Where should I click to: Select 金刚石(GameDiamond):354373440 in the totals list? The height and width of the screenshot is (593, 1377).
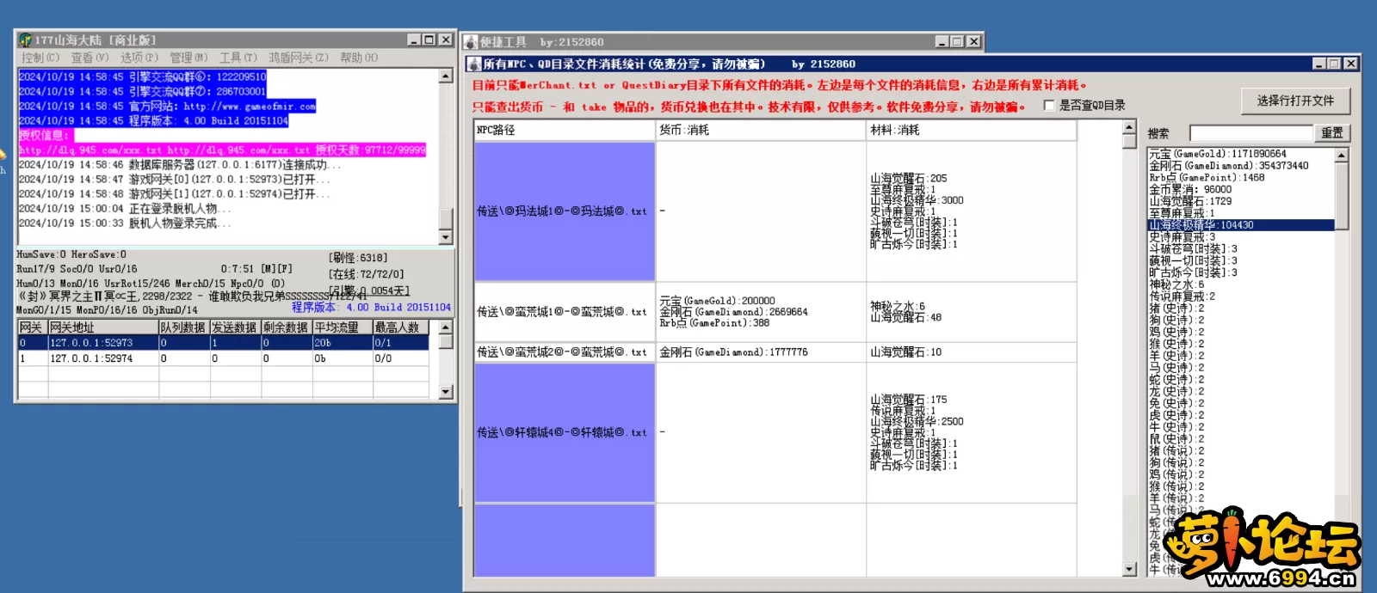(1241, 166)
